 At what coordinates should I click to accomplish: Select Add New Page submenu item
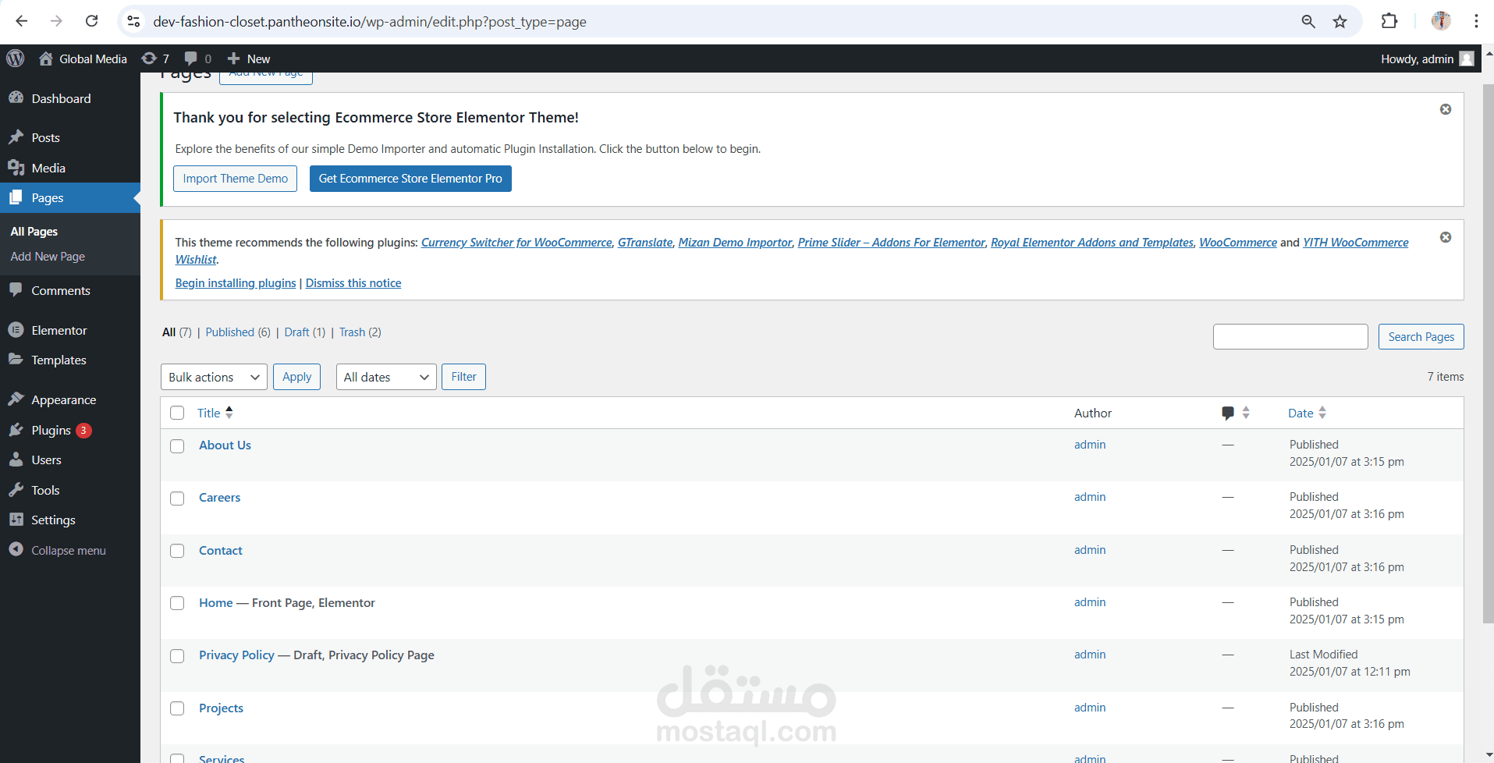[48, 256]
